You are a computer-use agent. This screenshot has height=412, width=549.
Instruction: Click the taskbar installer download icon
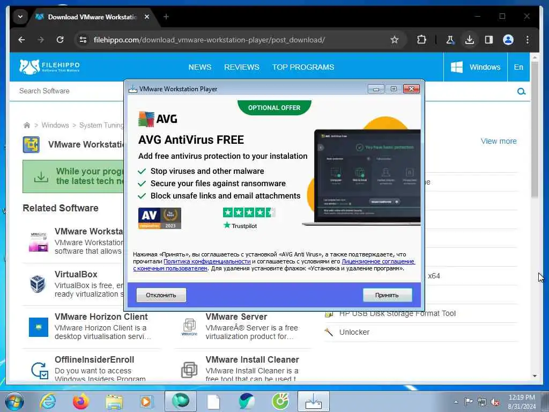click(313, 401)
